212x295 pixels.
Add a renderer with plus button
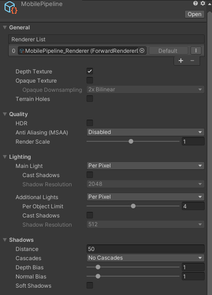tap(181, 61)
